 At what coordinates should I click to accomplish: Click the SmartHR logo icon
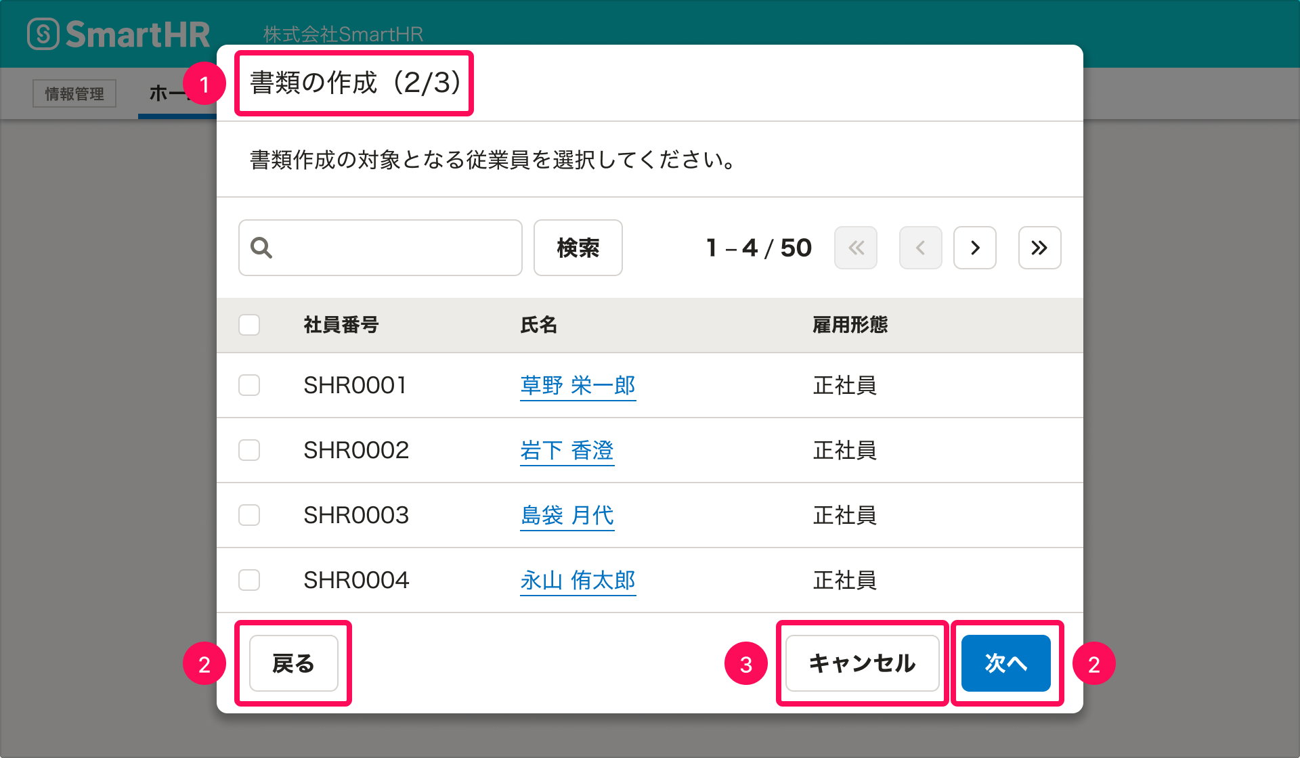coord(43,34)
